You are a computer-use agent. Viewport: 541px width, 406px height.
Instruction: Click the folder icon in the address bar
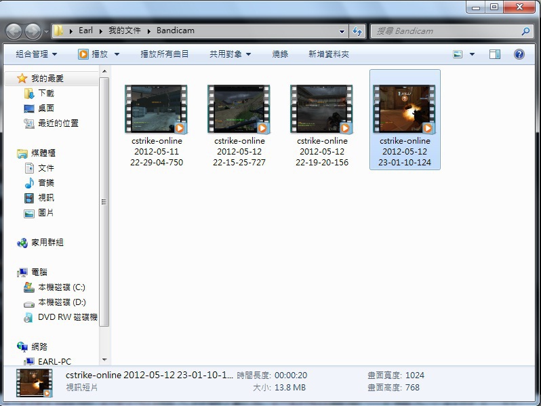click(x=59, y=31)
